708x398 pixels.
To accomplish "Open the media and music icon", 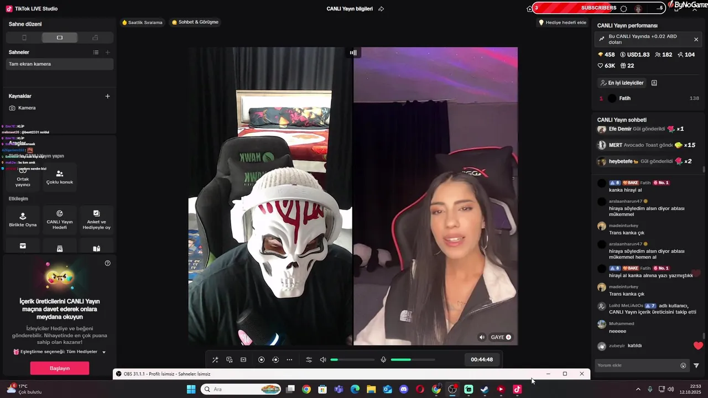I will click(230, 360).
